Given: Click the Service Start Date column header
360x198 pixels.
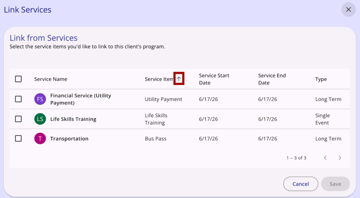Looking at the screenshot, I should point(214,79).
